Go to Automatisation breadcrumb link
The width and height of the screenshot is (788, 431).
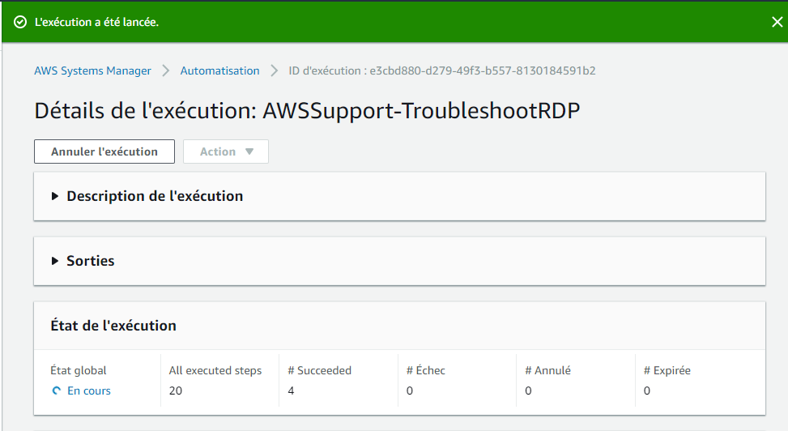point(219,71)
